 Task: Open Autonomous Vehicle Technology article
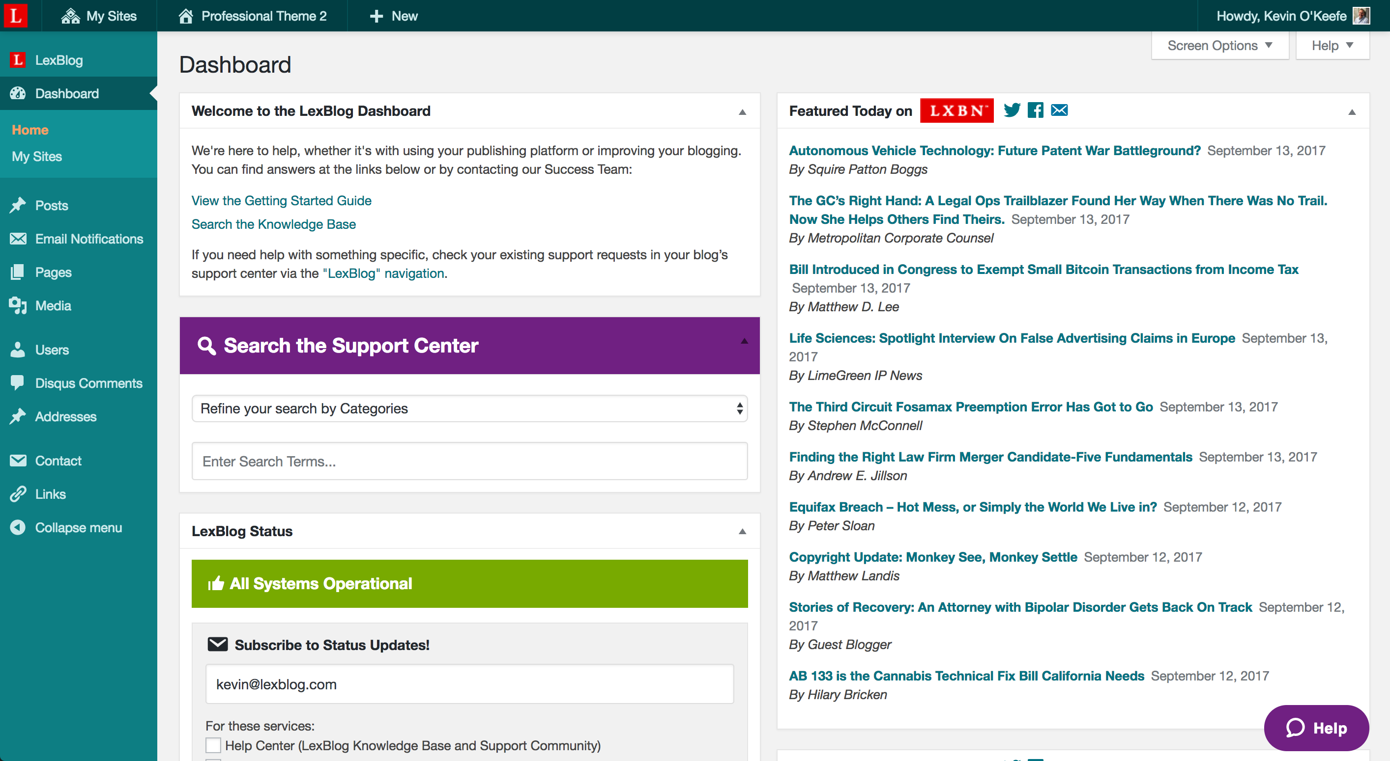pos(994,150)
